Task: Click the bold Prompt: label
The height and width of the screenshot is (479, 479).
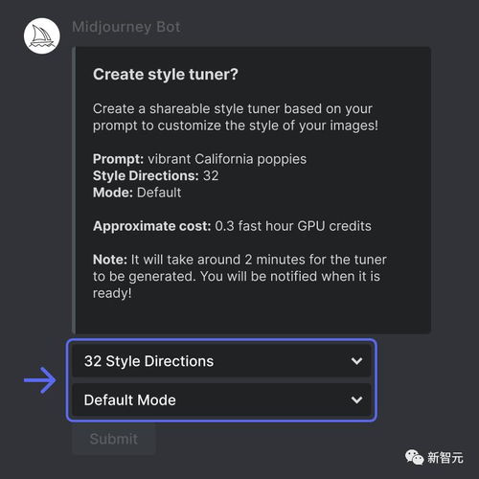Action: (x=119, y=159)
